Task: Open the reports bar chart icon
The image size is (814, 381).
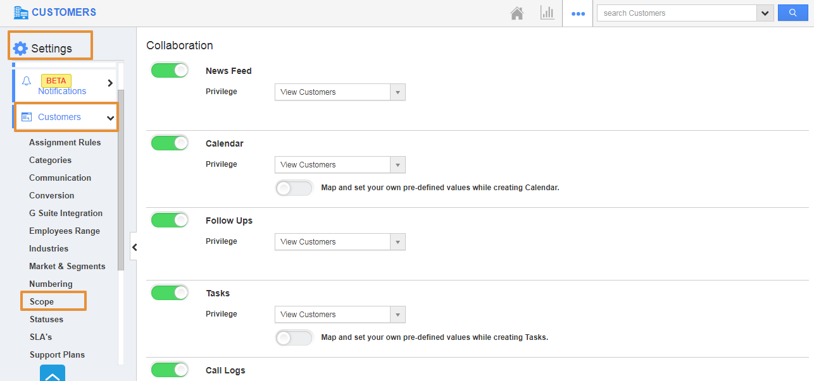Action: (547, 13)
